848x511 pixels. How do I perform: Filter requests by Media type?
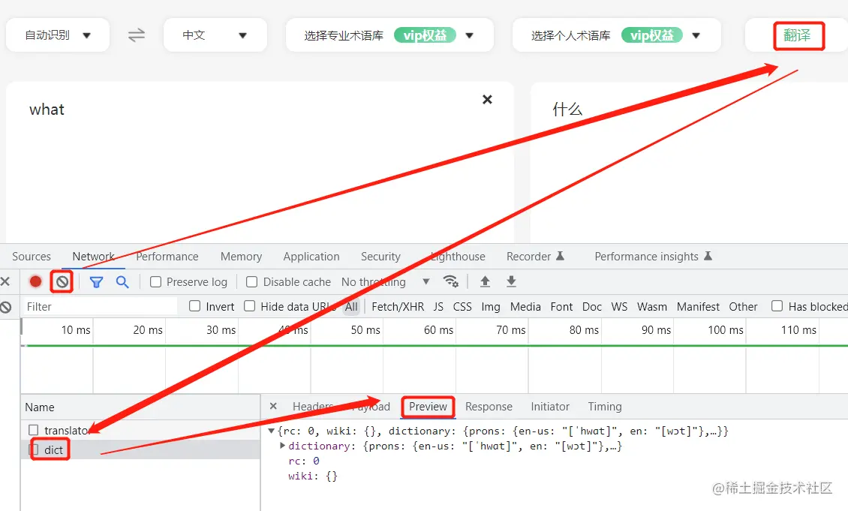click(525, 307)
